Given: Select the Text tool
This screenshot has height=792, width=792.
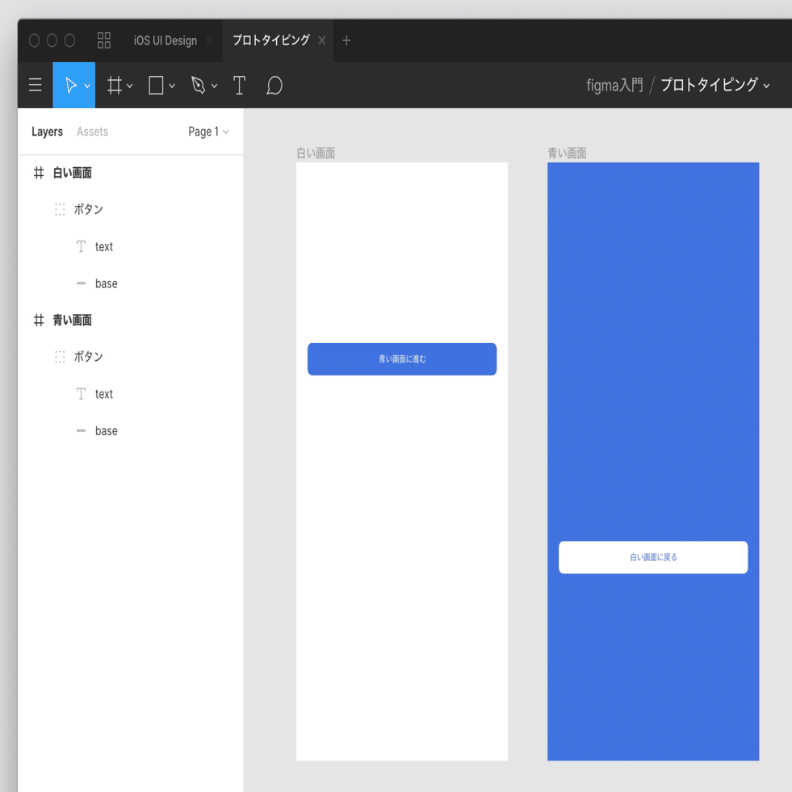Looking at the screenshot, I should 240,86.
